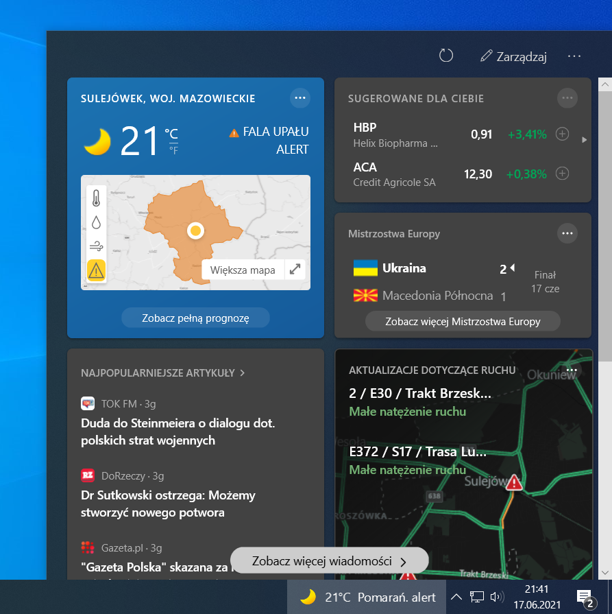The height and width of the screenshot is (614, 612).
Task: Show hidden system tray icons
Action: point(456,597)
